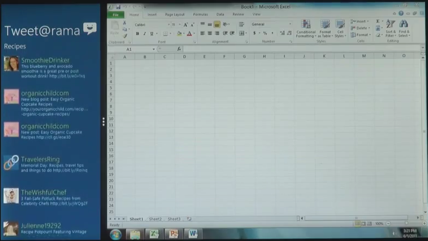Open TheWishfulChef tweet username
The width and height of the screenshot is (428, 241).
(44, 193)
